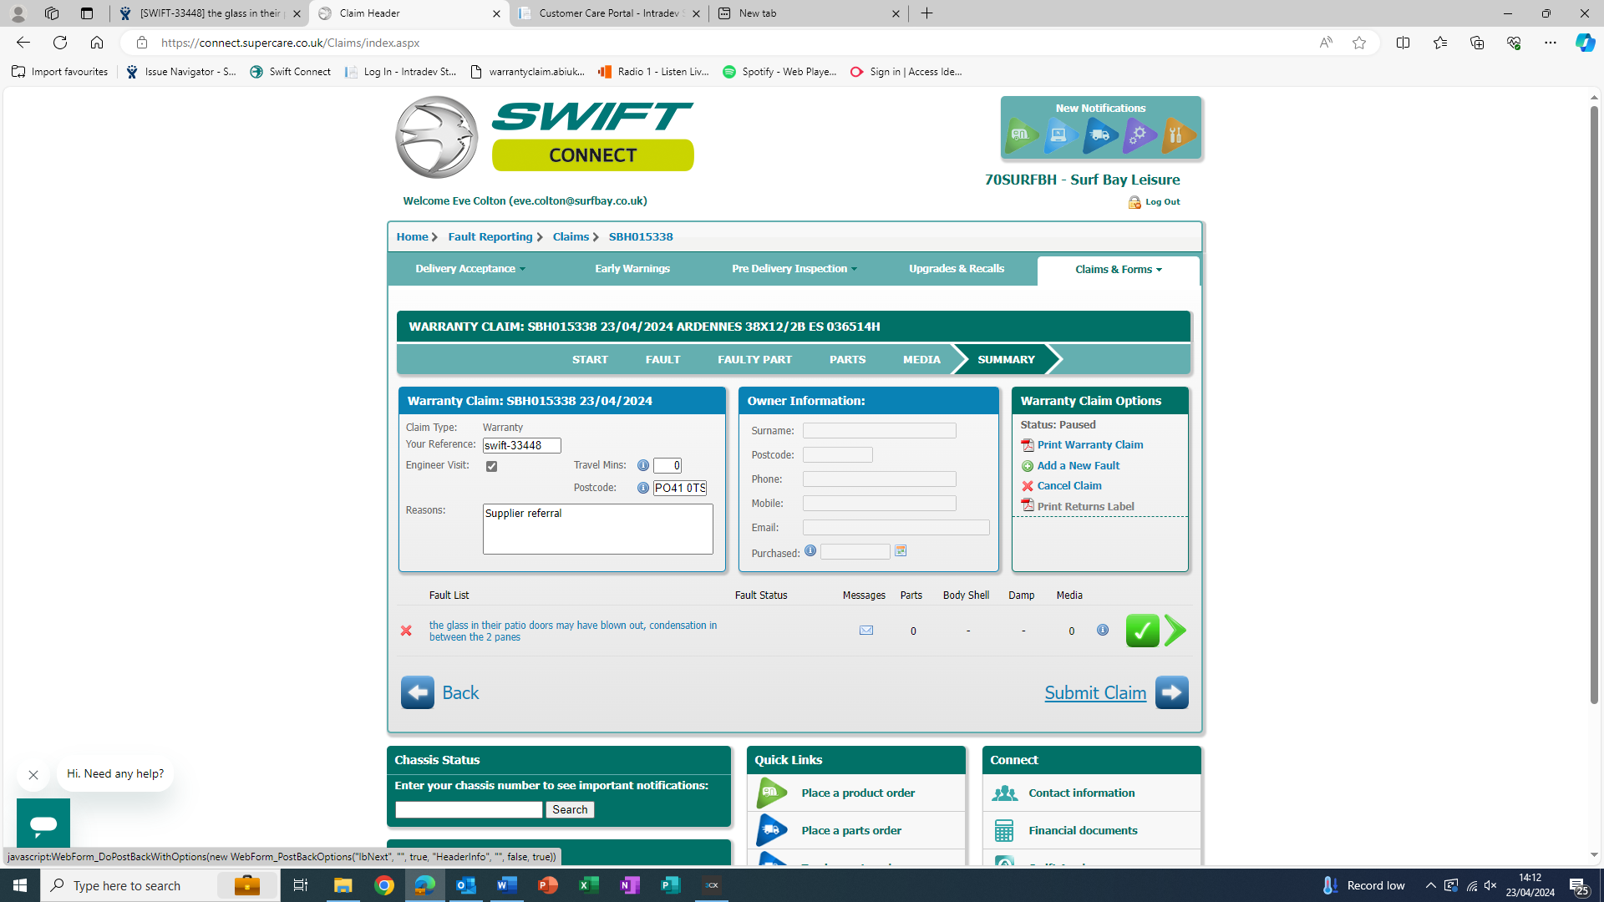This screenshot has width=1604, height=902.
Task: Open the fault messages envelope icon
Action: pyautogui.click(x=866, y=631)
